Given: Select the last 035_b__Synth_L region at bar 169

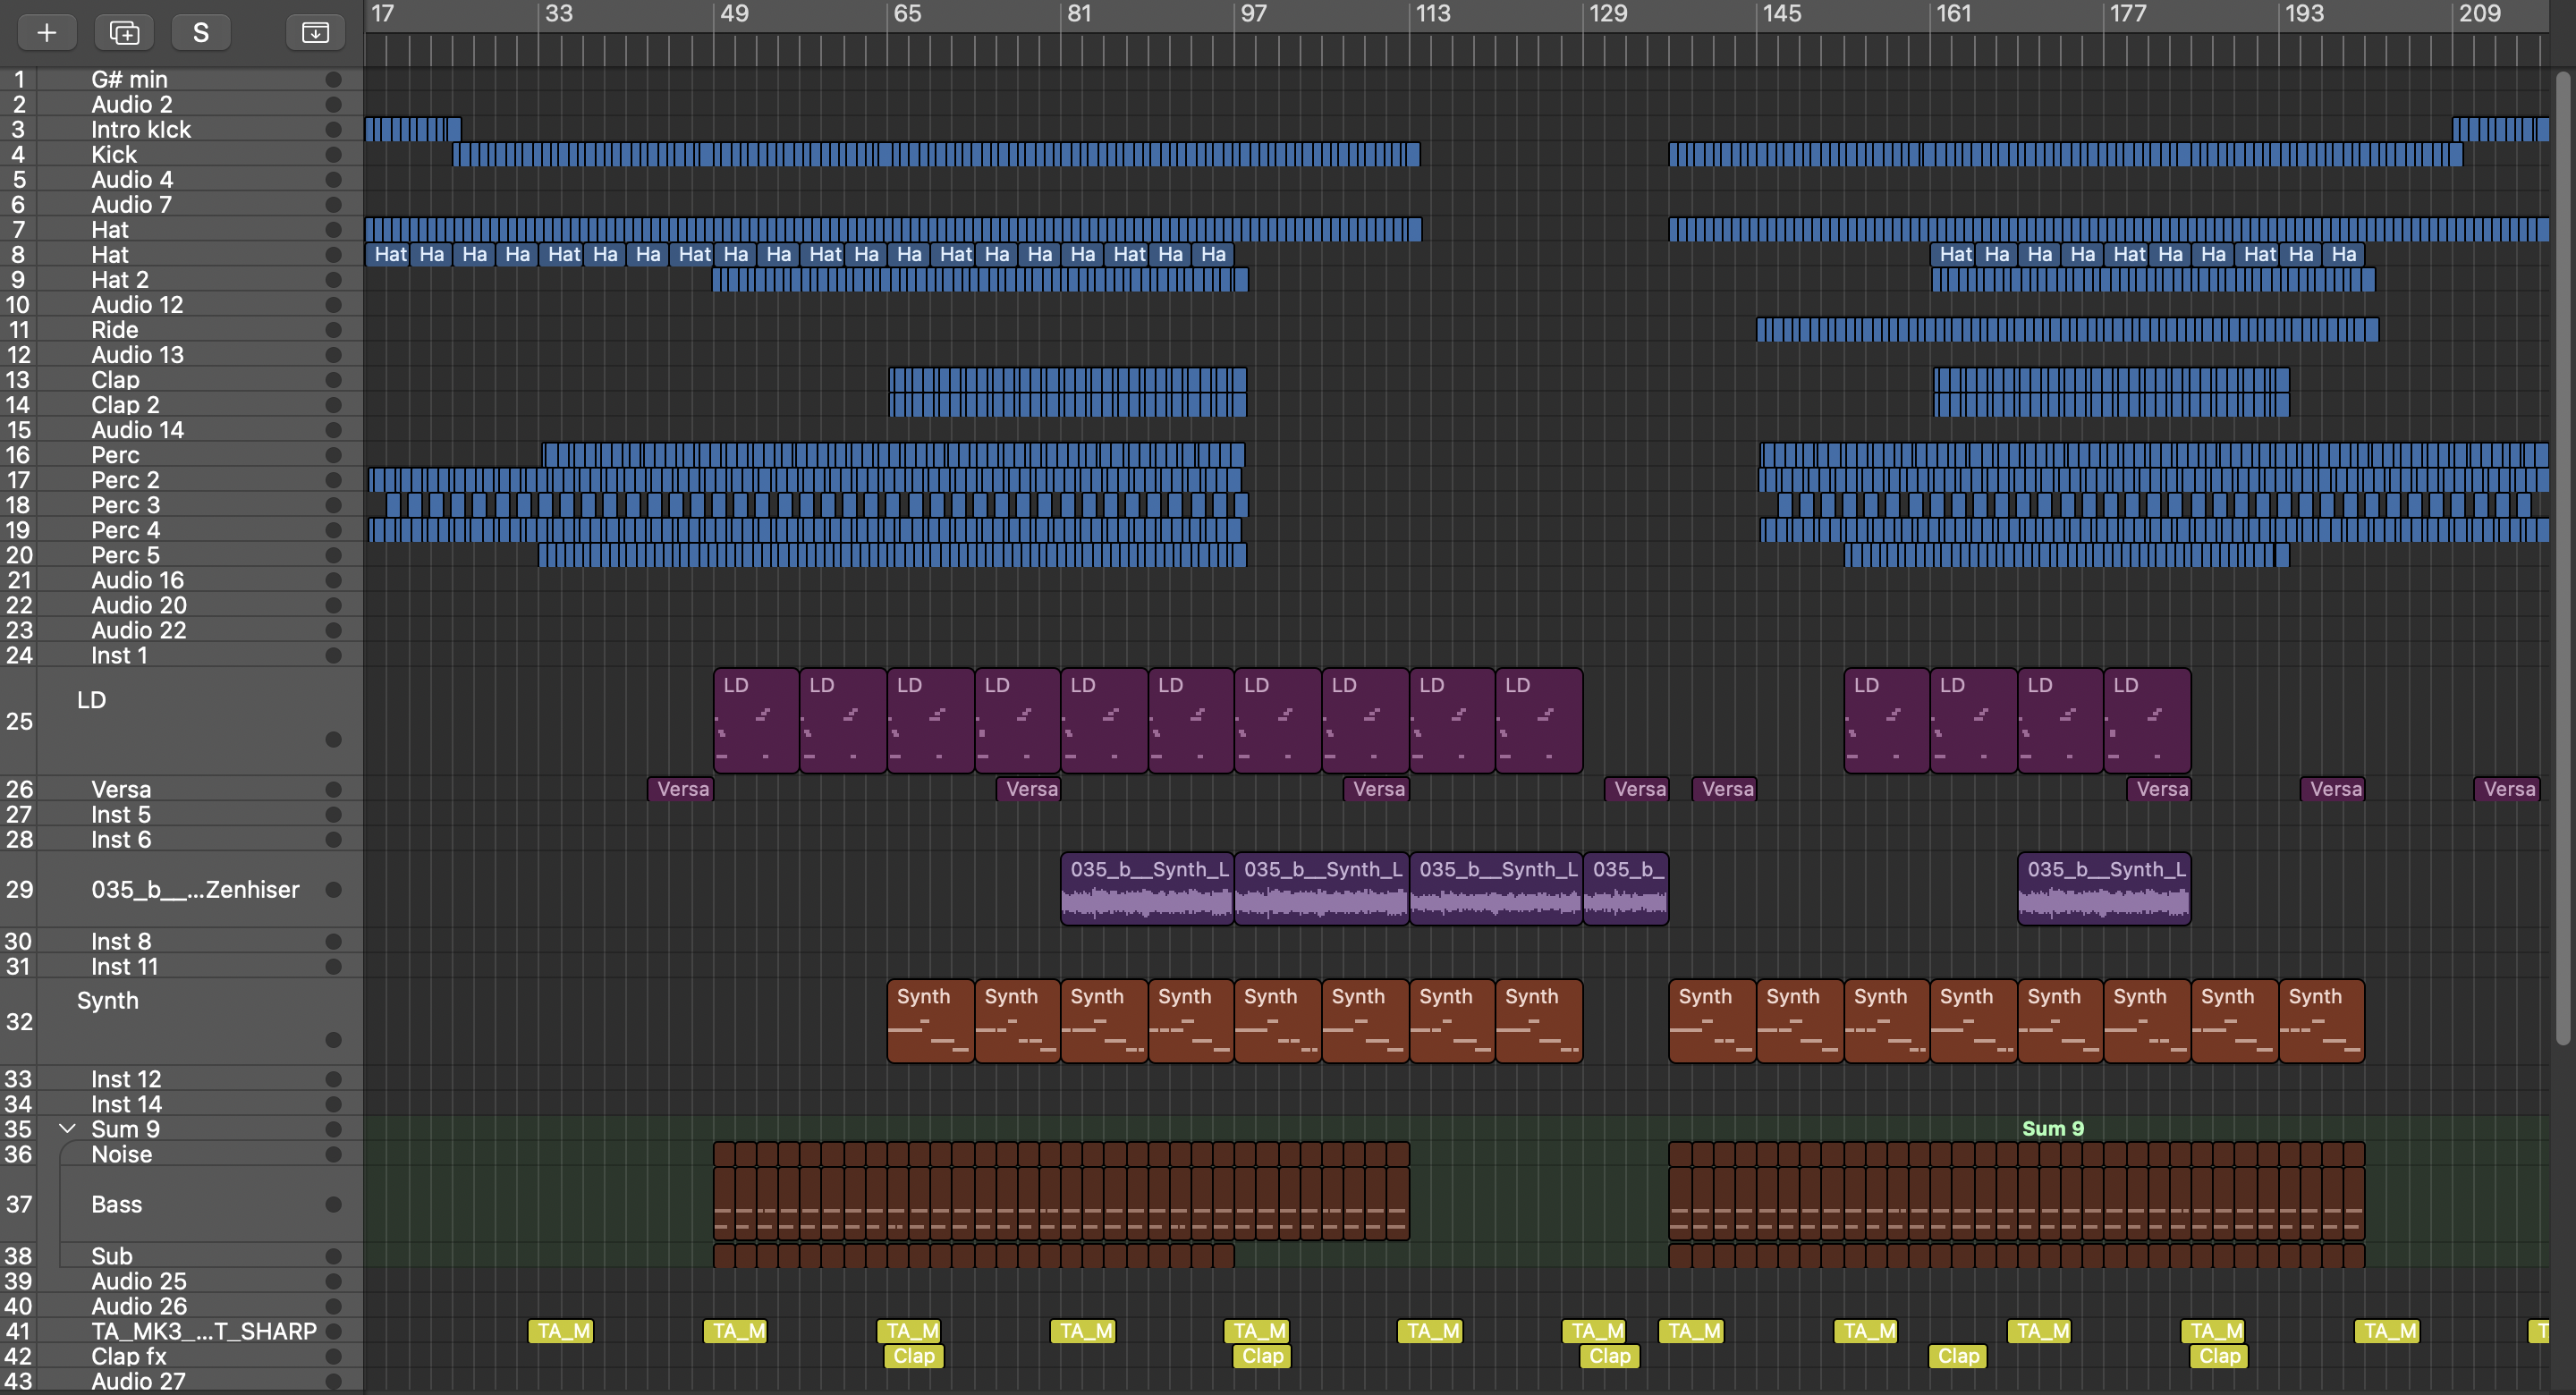Looking at the screenshot, I should coord(2104,888).
